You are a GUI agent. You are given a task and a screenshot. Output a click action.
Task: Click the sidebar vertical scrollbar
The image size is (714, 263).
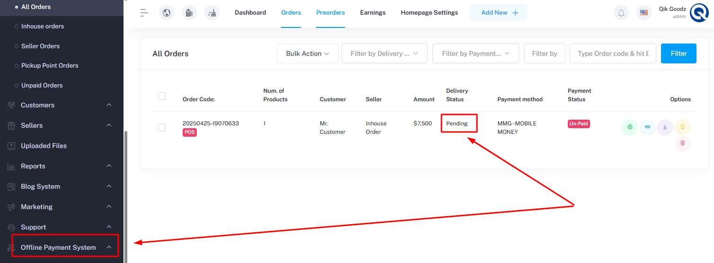pyautogui.click(x=125, y=197)
